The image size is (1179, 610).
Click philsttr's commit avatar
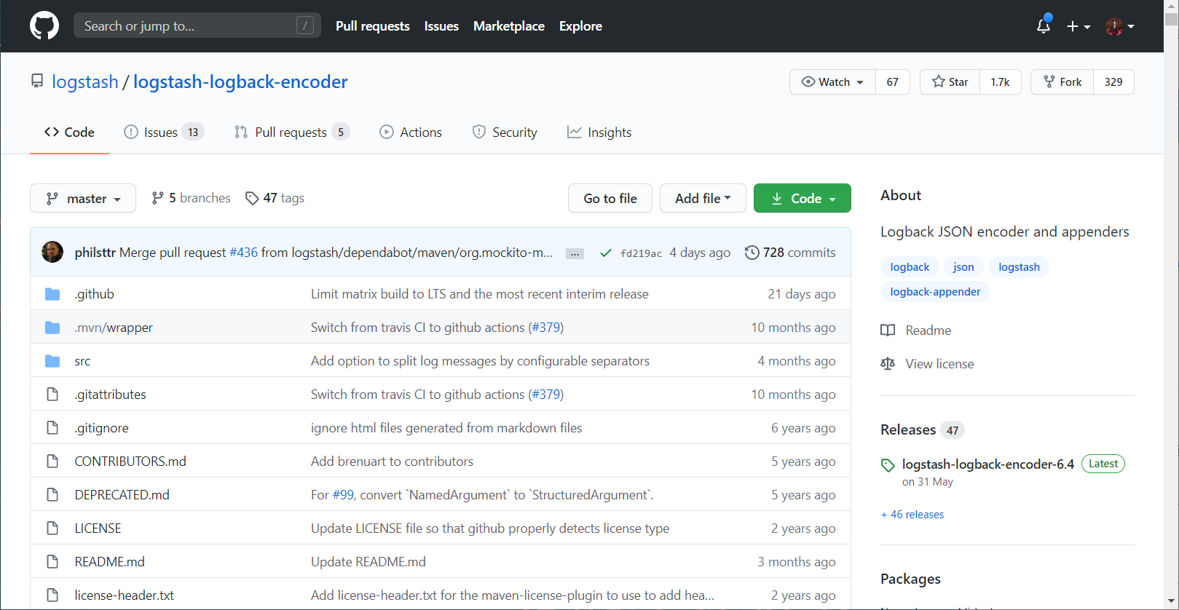pyautogui.click(x=52, y=252)
